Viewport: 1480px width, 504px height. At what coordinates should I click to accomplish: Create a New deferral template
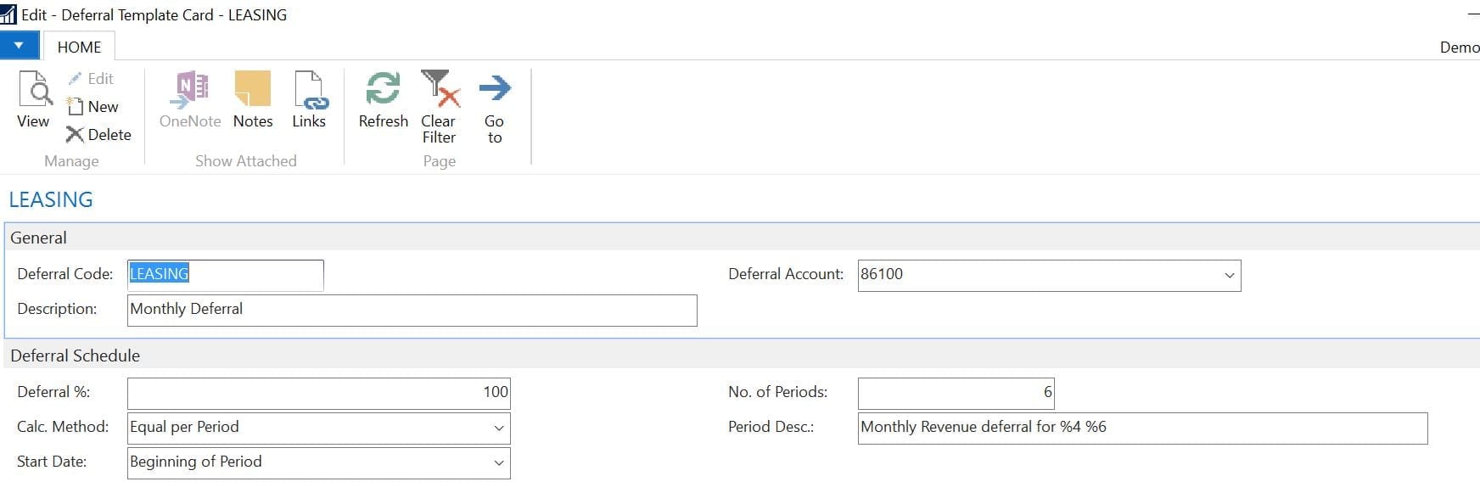click(x=92, y=107)
